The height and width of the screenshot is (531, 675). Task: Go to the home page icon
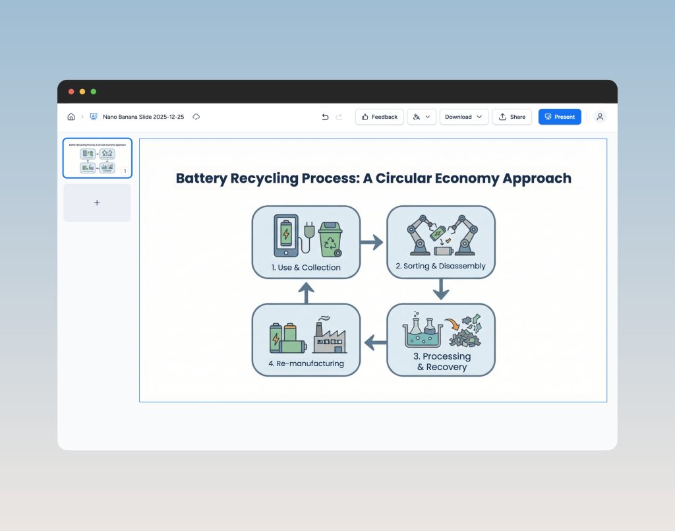pyautogui.click(x=71, y=117)
